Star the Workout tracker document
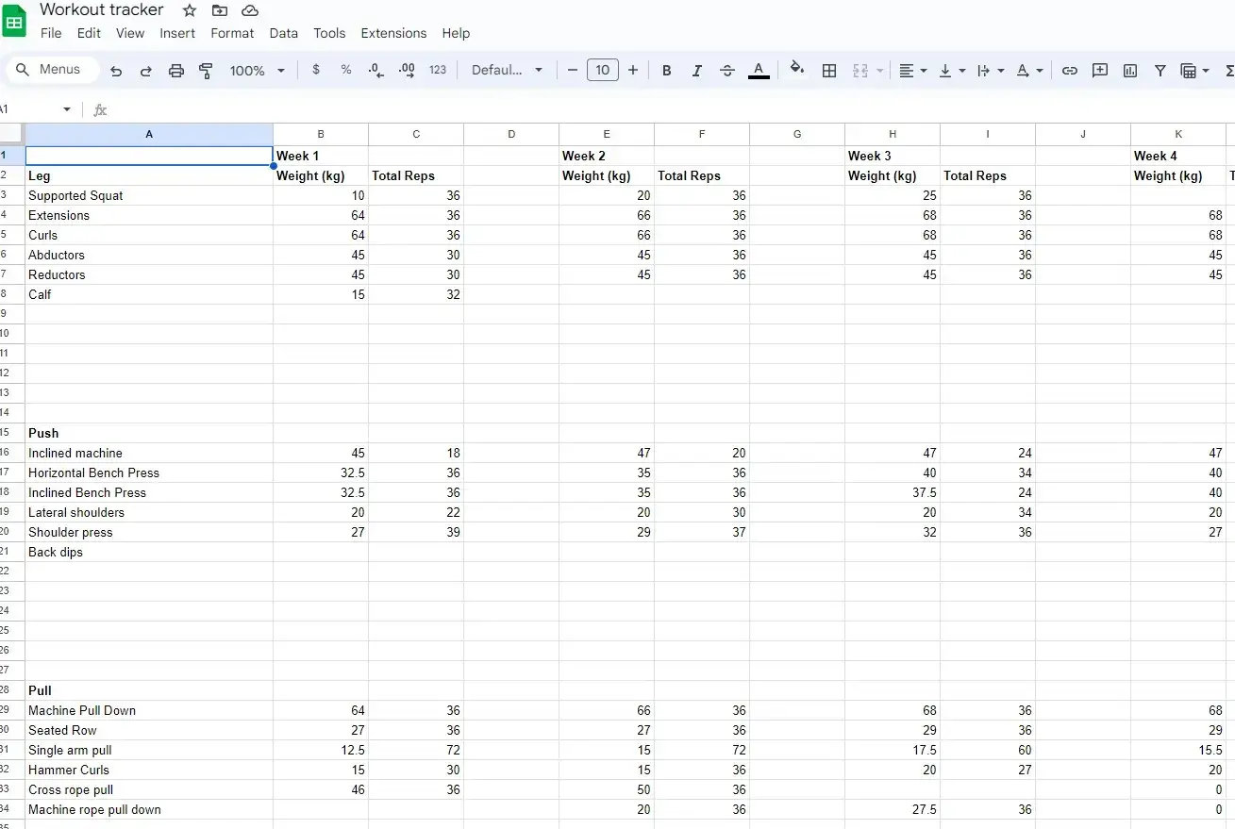This screenshot has height=829, width=1235. [x=190, y=10]
